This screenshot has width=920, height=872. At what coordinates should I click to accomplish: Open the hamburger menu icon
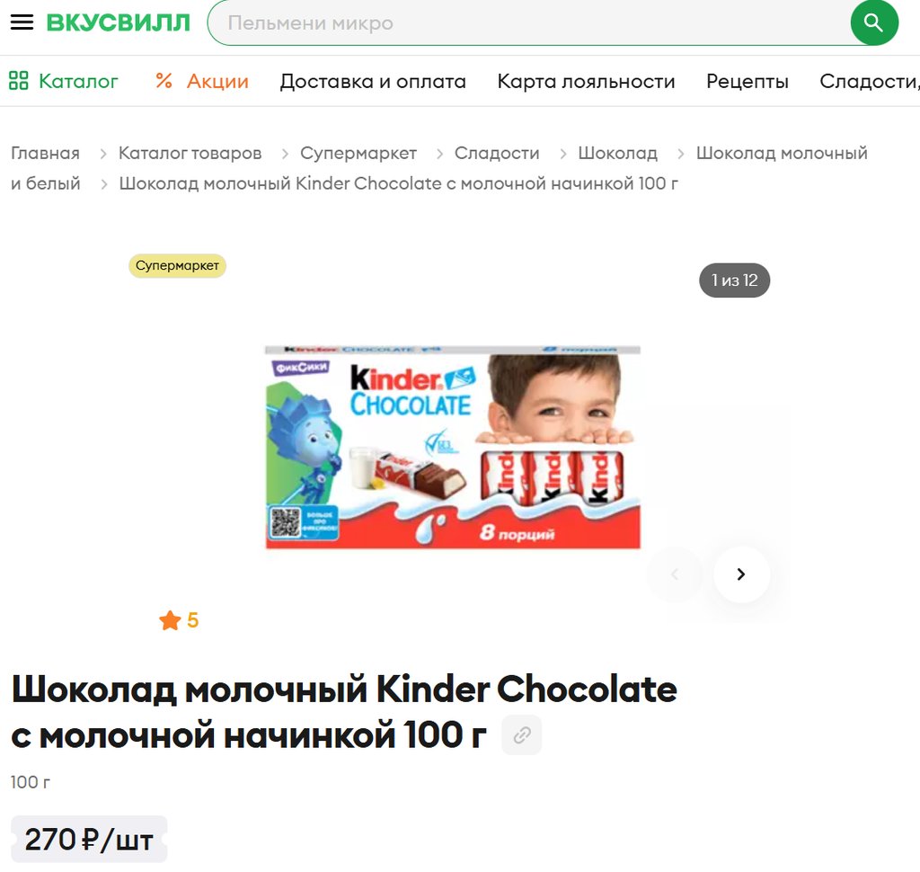click(22, 22)
